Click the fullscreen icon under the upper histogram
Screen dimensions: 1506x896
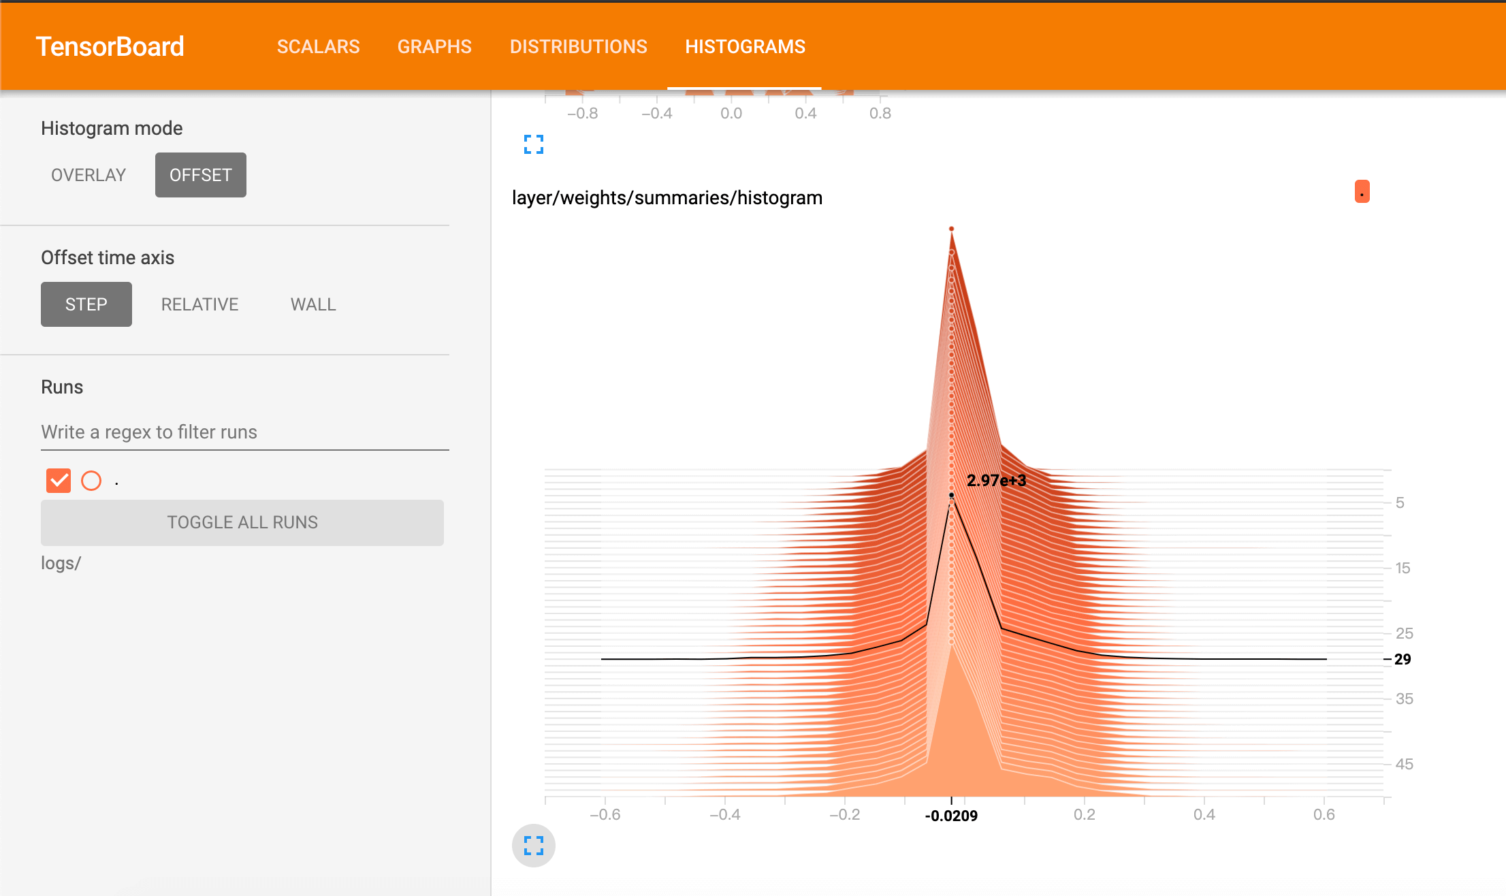533,144
